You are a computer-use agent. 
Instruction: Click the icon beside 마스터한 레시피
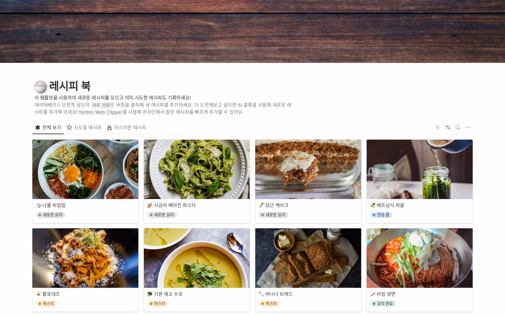109,127
